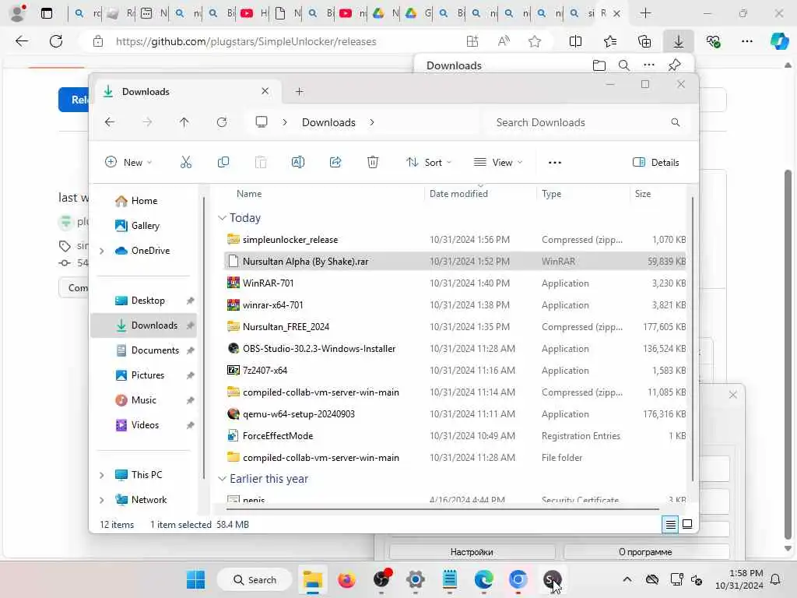Viewport: 797px width, 598px height.
Task: Select the simpleunlocker_release file
Action: pos(455,240)
